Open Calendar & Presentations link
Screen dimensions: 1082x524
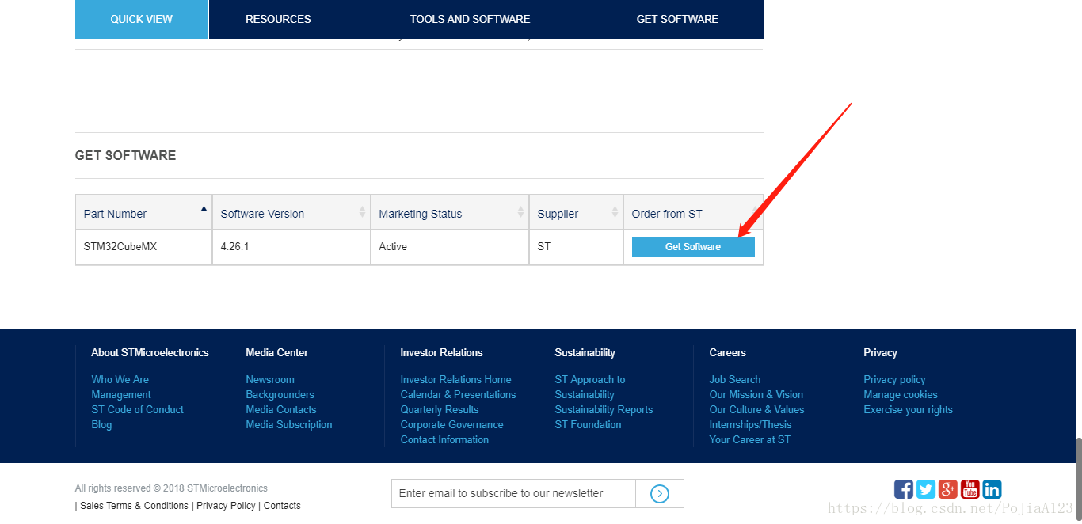[x=458, y=395]
